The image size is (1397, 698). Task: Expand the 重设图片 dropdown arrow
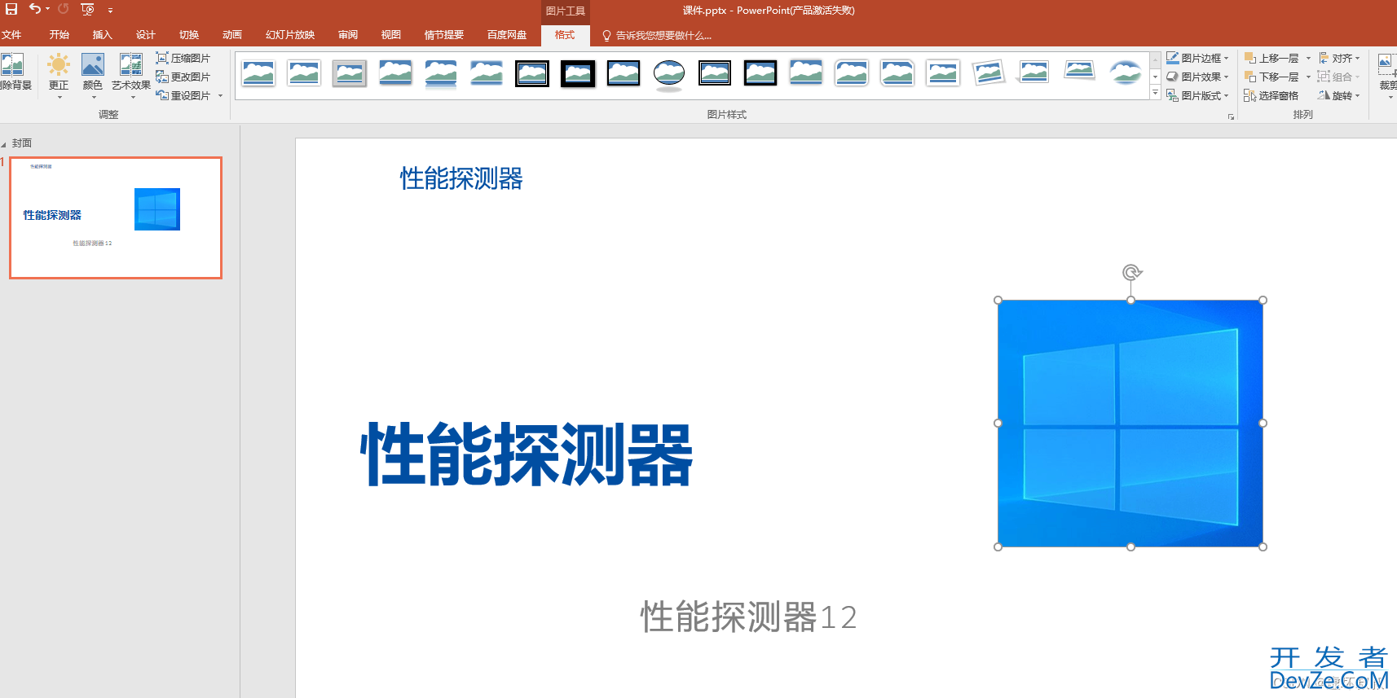click(220, 96)
